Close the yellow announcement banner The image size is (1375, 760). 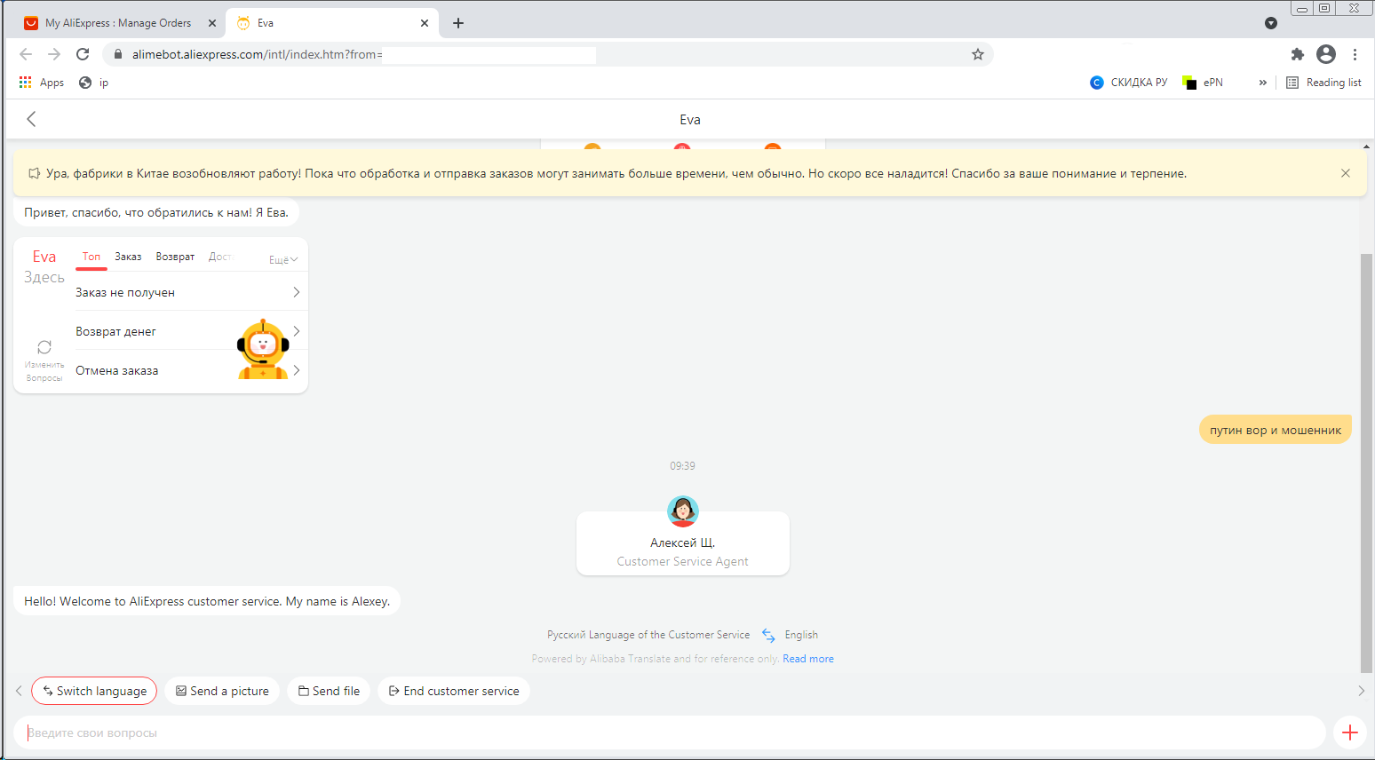1346,173
